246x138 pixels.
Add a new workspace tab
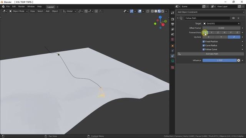57,7
